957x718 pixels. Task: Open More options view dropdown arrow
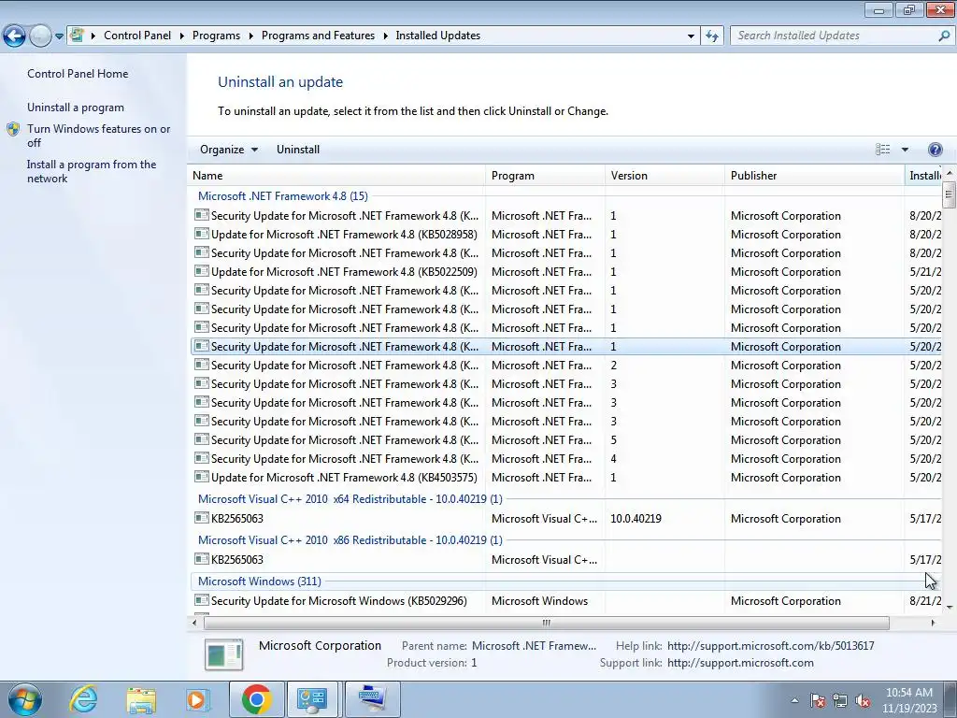905,150
